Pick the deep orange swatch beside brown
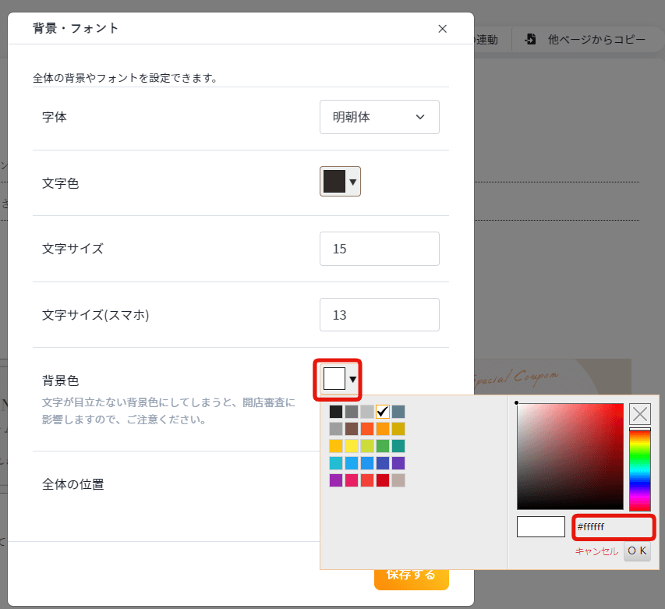Image resolution: width=665 pixels, height=609 pixels. click(367, 429)
